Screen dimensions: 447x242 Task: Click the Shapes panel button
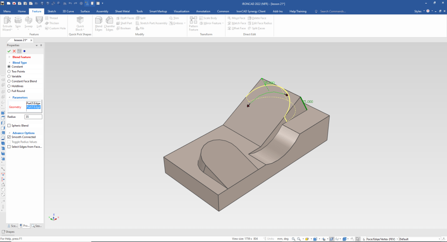point(8,232)
